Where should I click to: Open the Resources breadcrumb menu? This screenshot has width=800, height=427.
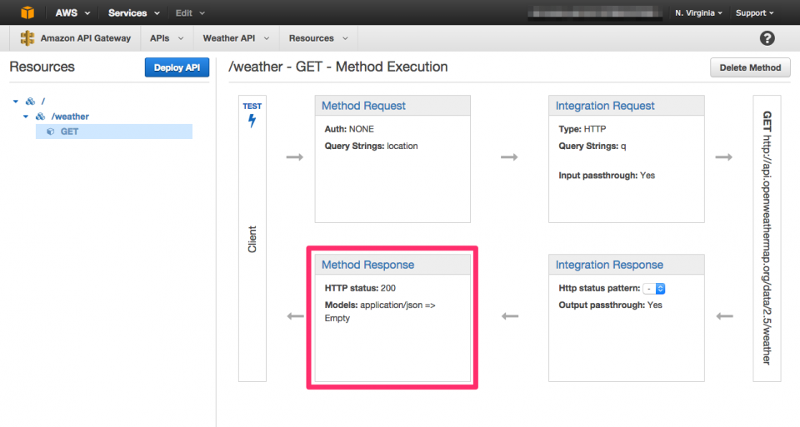(x=318, y=38)
